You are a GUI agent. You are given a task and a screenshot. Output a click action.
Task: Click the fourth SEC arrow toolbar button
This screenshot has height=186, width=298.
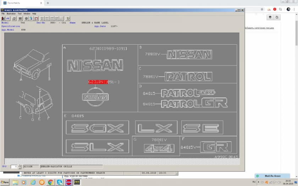tap(56, 18)
